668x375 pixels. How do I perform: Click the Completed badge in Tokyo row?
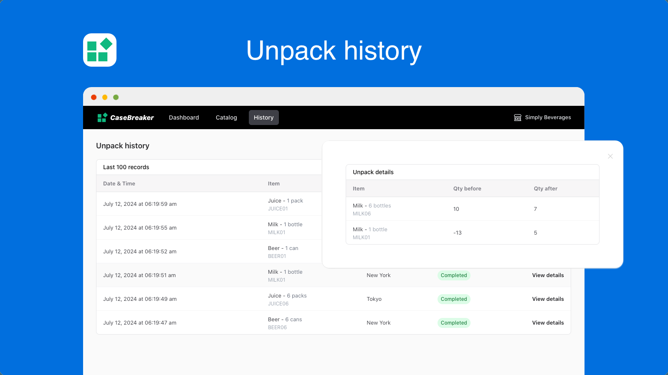pos(454,299)
